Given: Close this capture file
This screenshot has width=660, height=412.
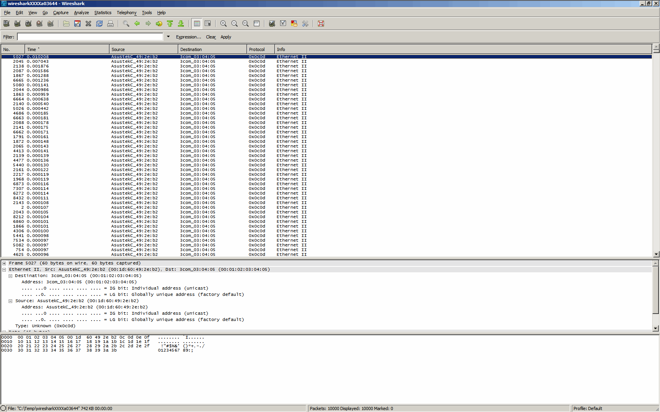Looking at the screenshot, I should point(88,24).
